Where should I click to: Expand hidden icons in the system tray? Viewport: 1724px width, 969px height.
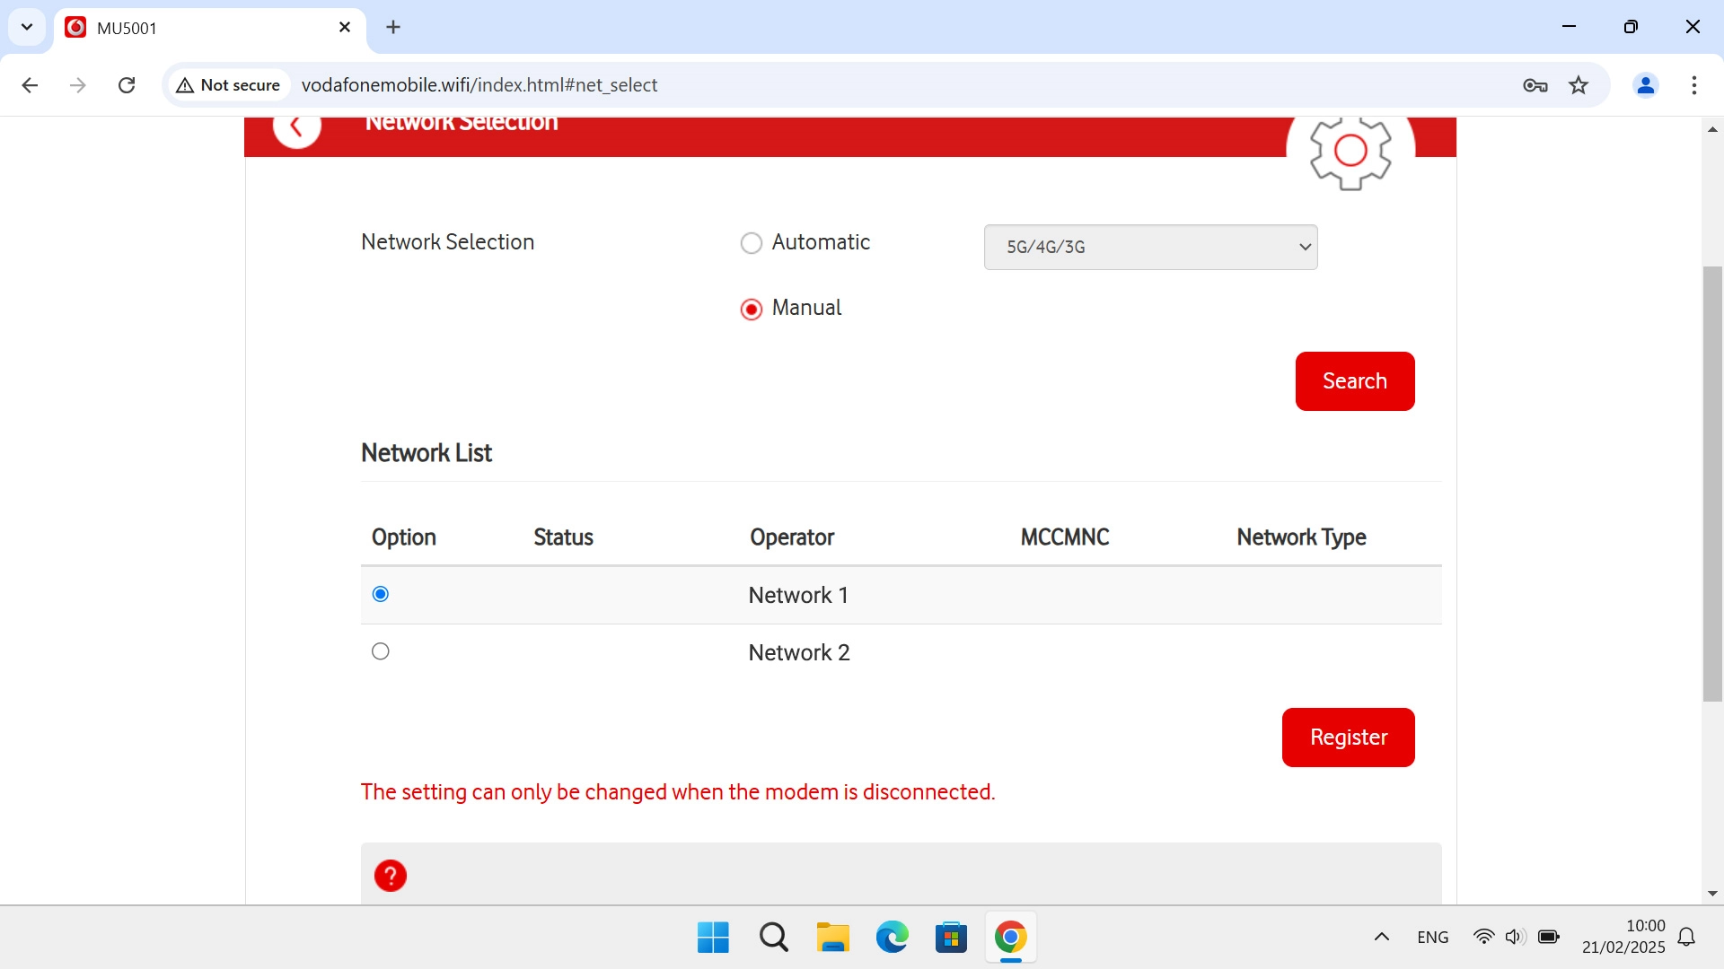pos(1381,937)
